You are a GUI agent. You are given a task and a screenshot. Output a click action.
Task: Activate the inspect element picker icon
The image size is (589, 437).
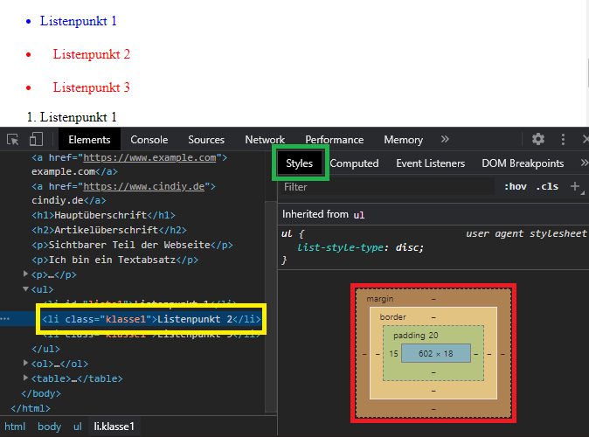point(13,140)
